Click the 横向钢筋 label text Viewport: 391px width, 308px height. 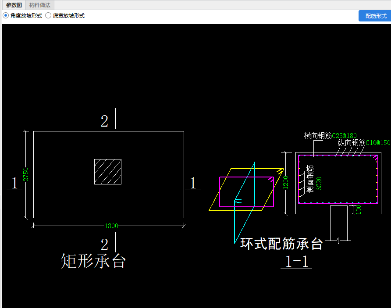click(318, 135)
